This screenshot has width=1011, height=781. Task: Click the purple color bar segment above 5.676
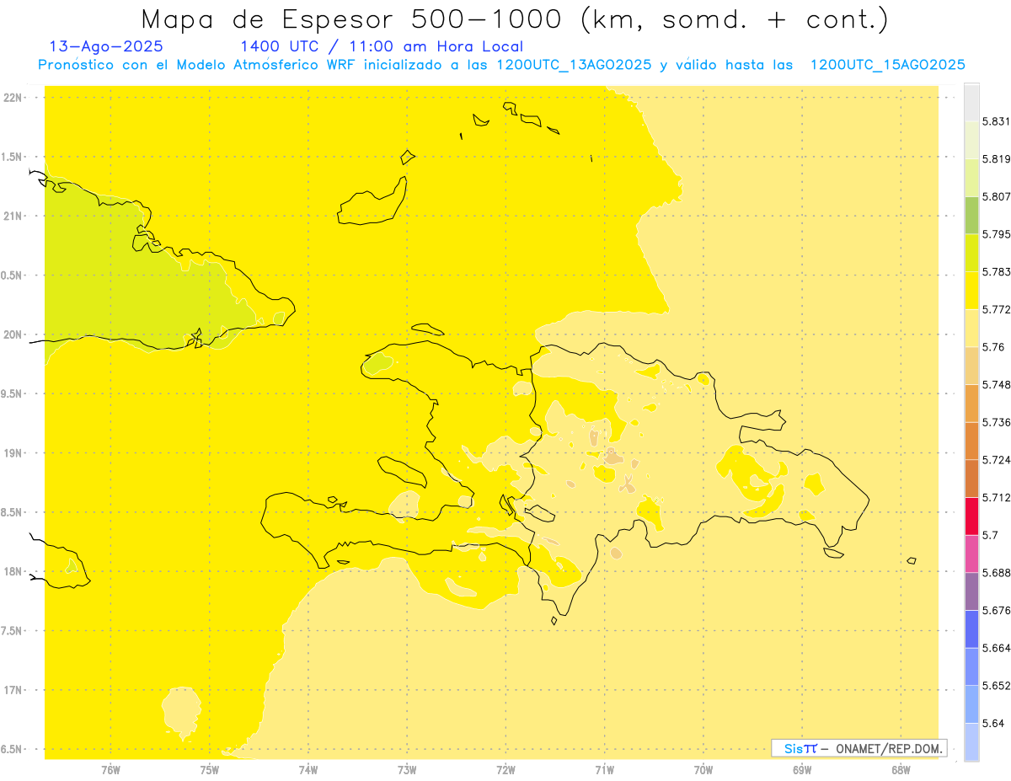click(971, 591)
